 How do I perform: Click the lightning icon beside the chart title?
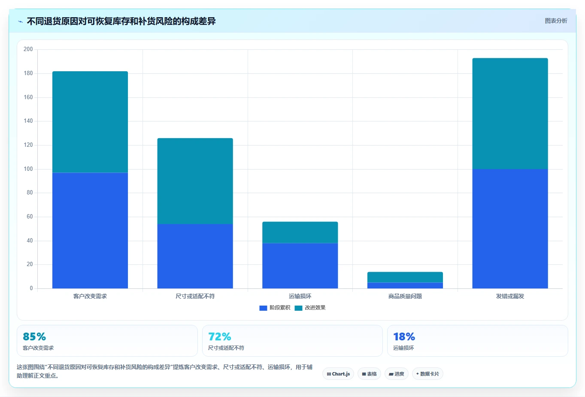(x=20, y=21)
